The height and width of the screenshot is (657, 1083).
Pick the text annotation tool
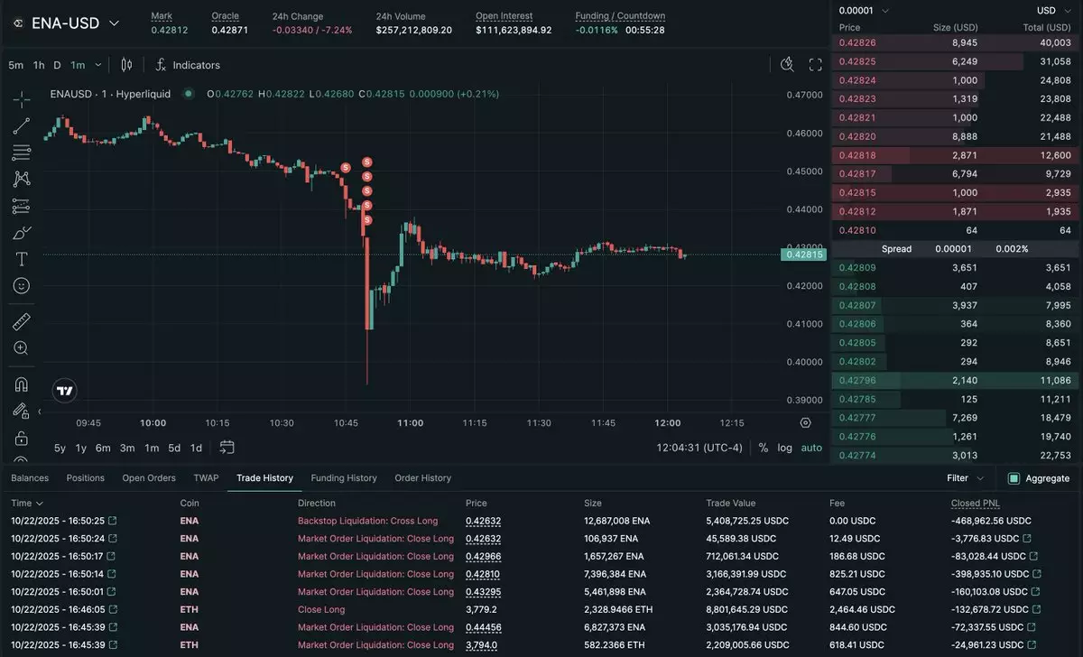(x=22, y=259)
